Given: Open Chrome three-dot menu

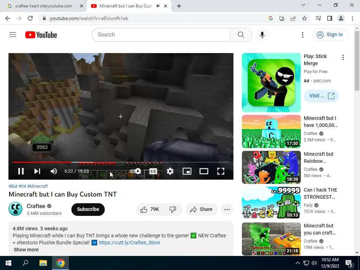Looking at the screenshot, I should pyautogui.click(x=352, y=18).
